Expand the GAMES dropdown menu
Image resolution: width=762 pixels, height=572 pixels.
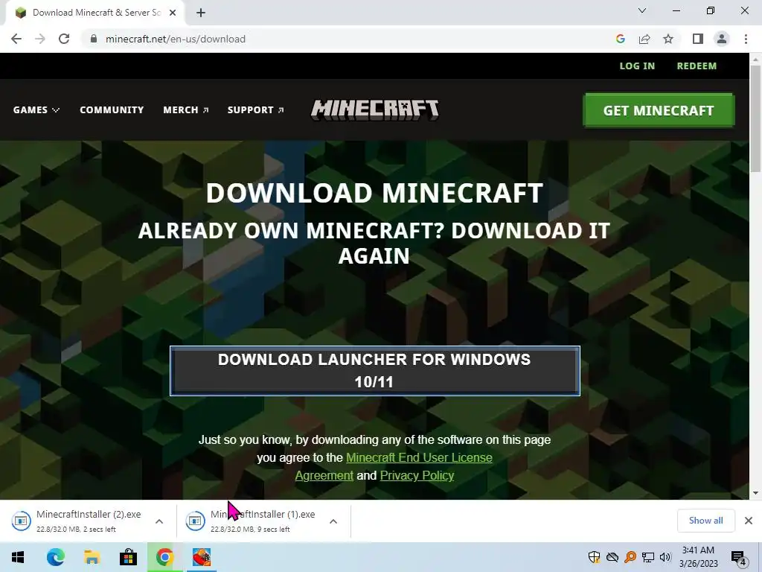(36, 110)
